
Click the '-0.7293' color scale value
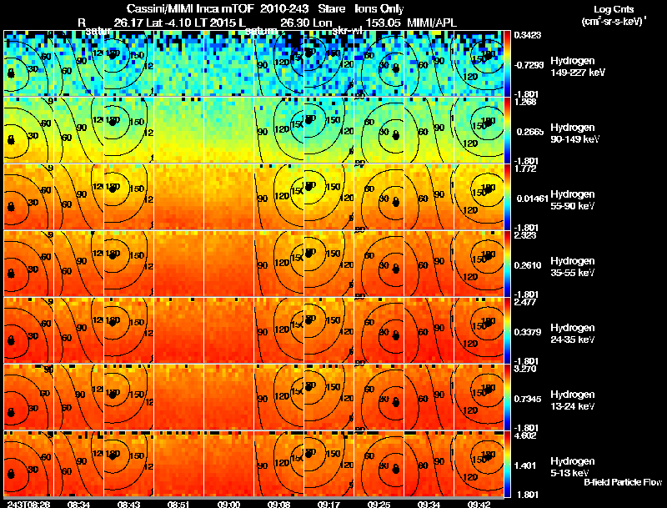(529, 65)
